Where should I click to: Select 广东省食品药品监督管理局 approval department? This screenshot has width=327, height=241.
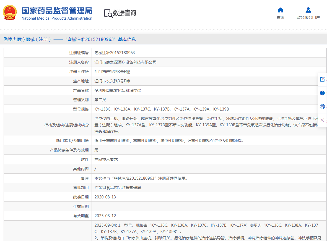click(118, 188)
